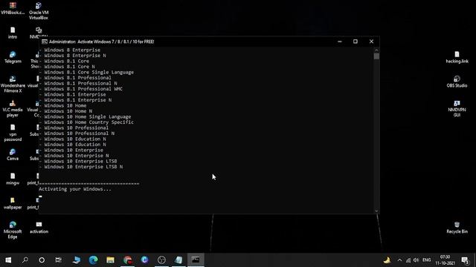Open the VPNBook desktop shortcut
The image size is (476, 267).
[x=13, y=8]
